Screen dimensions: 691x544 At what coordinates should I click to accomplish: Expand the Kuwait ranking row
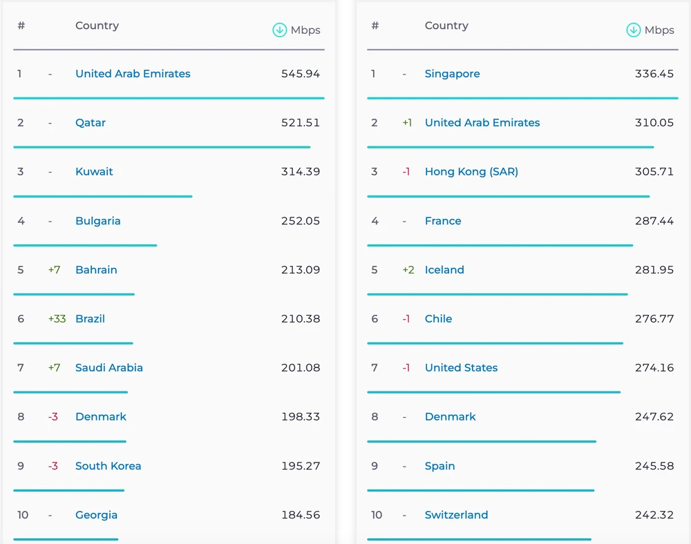coord(94,171)
